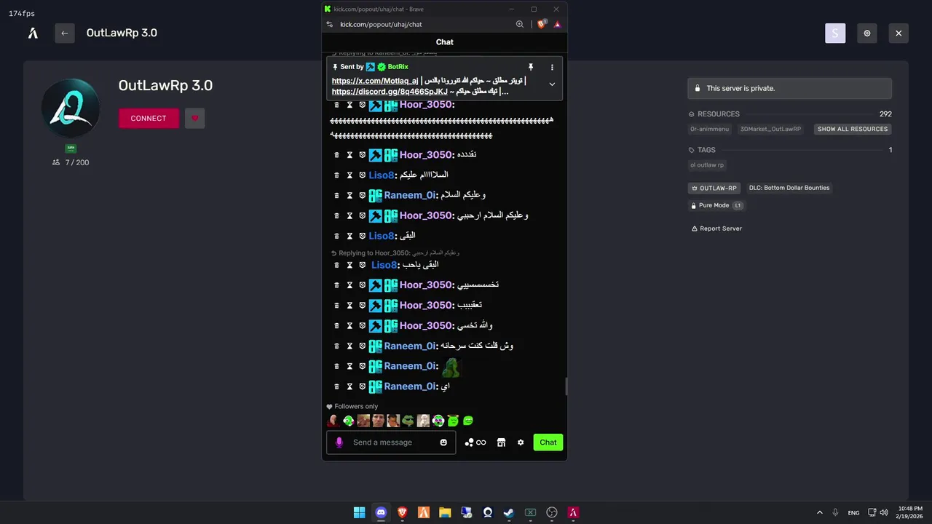
Task: Click Report Server link
Action: [716, 229]
